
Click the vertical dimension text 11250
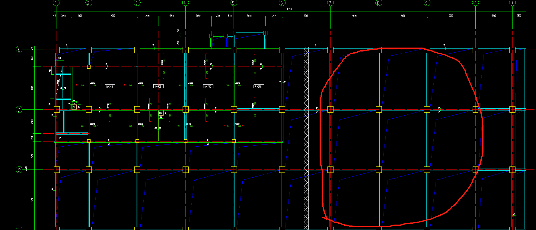(x=32, y=200)
